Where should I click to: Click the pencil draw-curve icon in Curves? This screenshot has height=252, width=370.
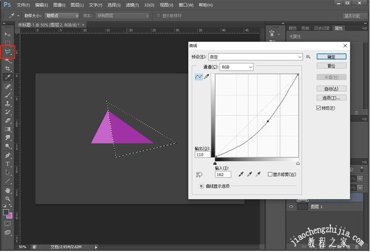(x=206, y=76)
